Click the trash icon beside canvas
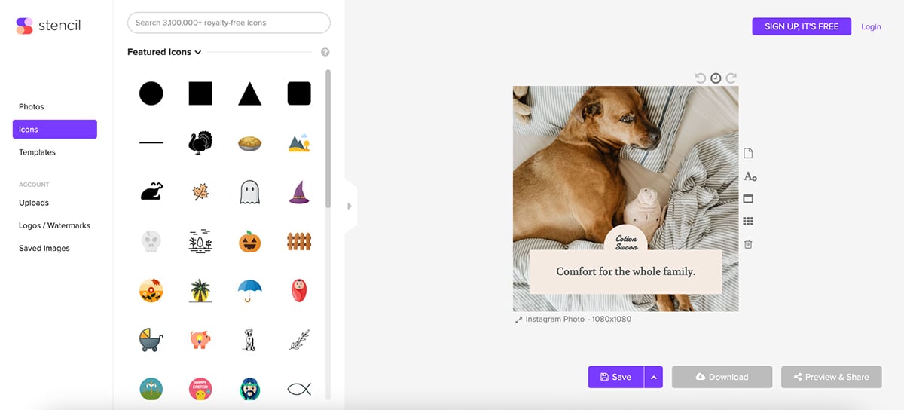Viewport: 904px width, 410px height. 748,244
